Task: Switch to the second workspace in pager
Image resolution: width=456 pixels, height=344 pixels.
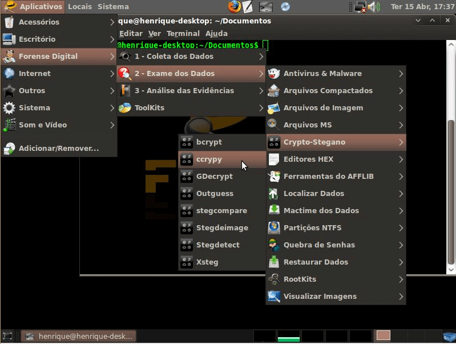Action: tap(288, 336)
